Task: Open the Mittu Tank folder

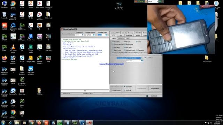Action: click(x=48, y=15)
